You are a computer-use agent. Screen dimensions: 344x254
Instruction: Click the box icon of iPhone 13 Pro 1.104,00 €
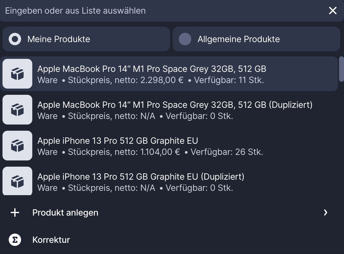click(x=17, y=146)
